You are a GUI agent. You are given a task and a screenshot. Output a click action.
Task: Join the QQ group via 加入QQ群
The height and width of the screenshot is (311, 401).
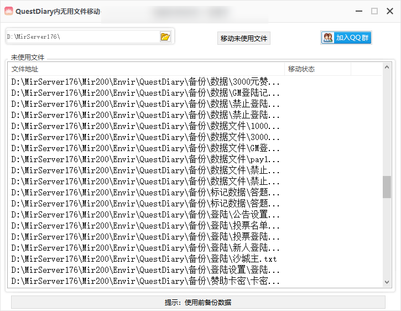(346, 38)
